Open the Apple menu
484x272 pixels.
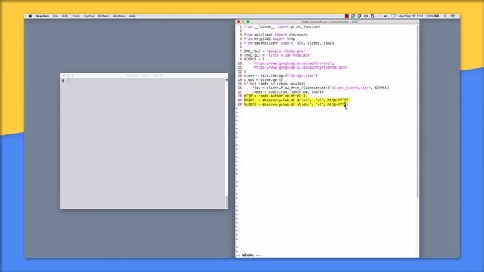tap(30, 16)
